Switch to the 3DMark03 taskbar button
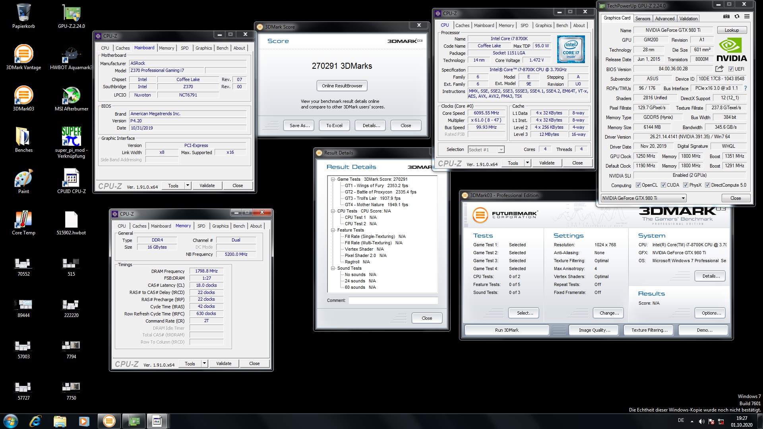The height and width of the screenshot is (429, 763). tap(109, 421)
